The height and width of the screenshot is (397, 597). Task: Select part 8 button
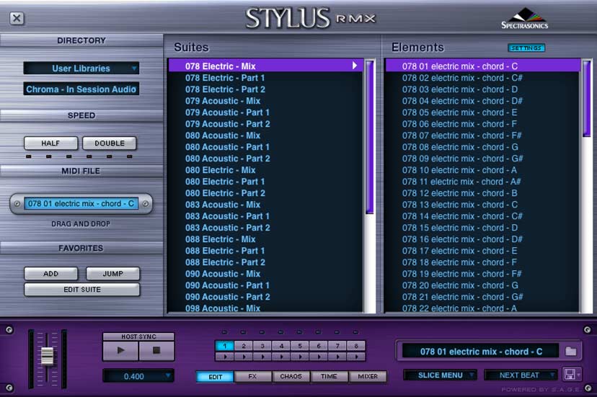click(356, 346)
